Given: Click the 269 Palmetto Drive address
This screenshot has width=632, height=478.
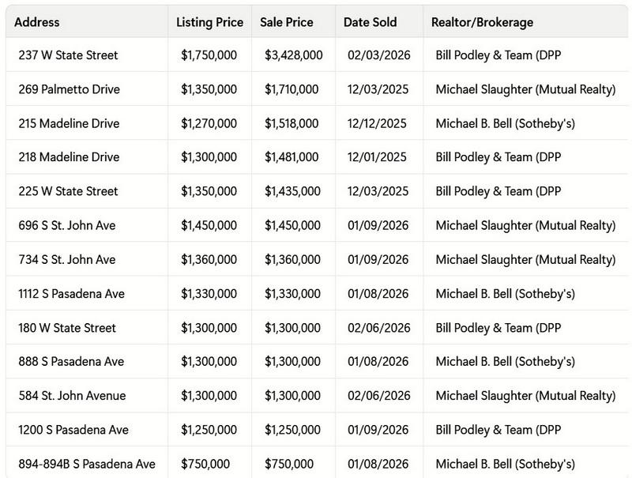Looking at the screenshot, I should [x=69, y=89].
